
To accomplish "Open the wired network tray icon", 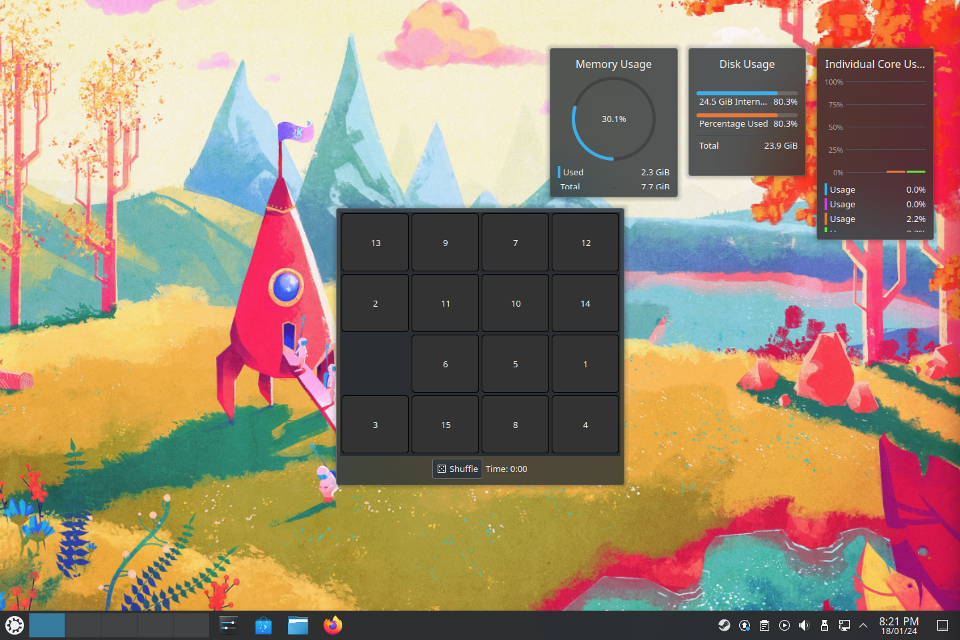I will point(845,625).
